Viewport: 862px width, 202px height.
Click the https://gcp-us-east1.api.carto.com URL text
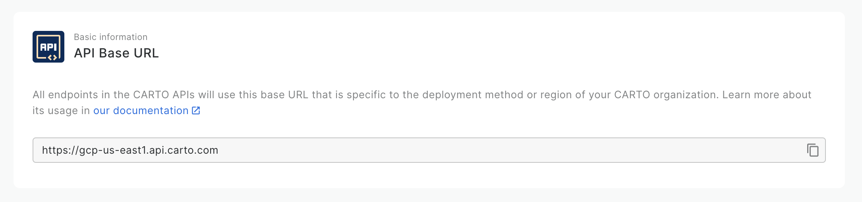click(x=130, y=150)
